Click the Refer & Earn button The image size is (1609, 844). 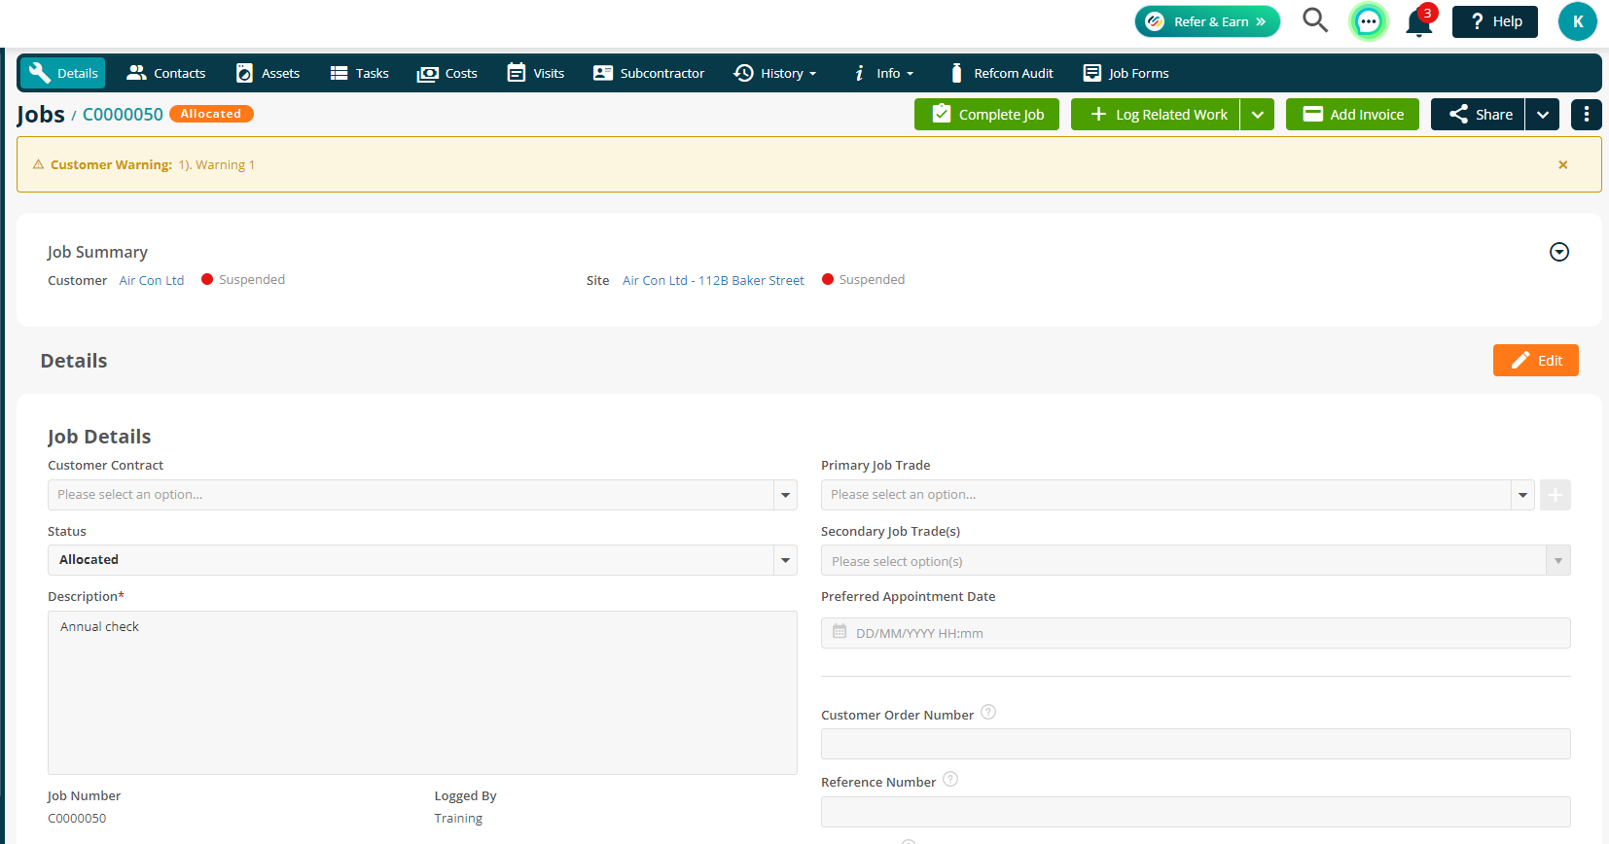coord(1207,21)
